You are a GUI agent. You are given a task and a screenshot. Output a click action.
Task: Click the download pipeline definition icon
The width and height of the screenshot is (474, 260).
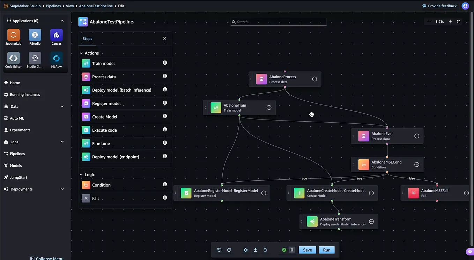(255, 250)
